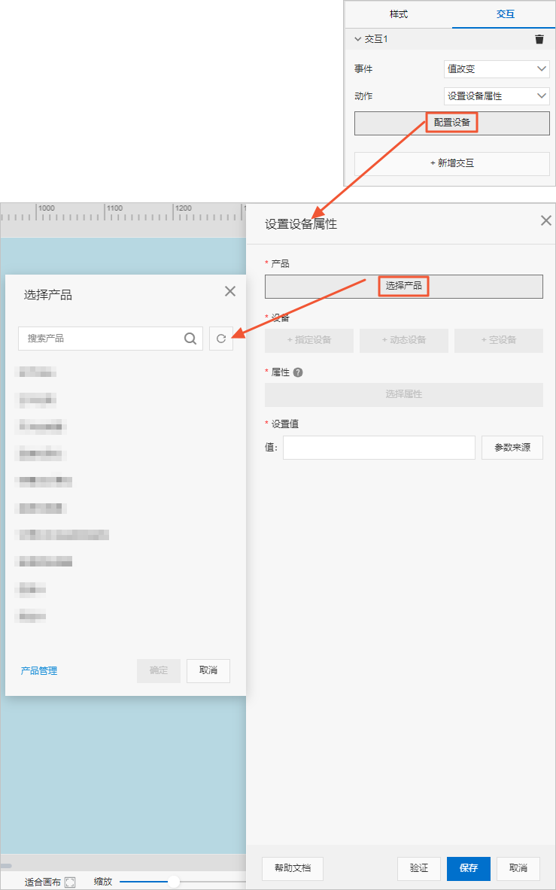Click the + 动态设备 button

(x=404, y=340)
